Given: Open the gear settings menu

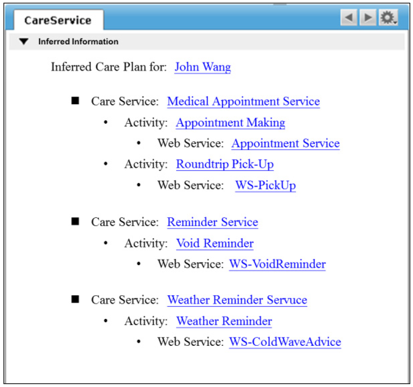Looking at the screenshot, I should 388,18.
